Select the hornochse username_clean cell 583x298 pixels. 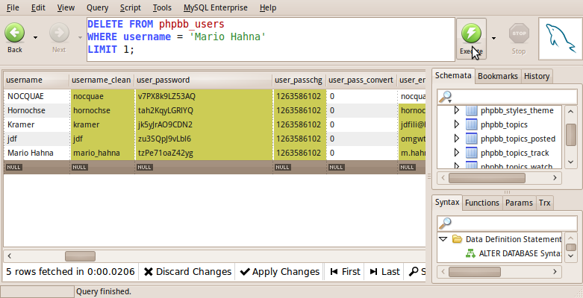click(x=102, y=110)
